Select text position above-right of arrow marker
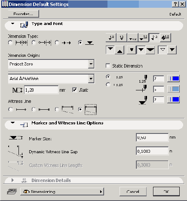This screenshot has height=201, width=187. coord(111,37)
